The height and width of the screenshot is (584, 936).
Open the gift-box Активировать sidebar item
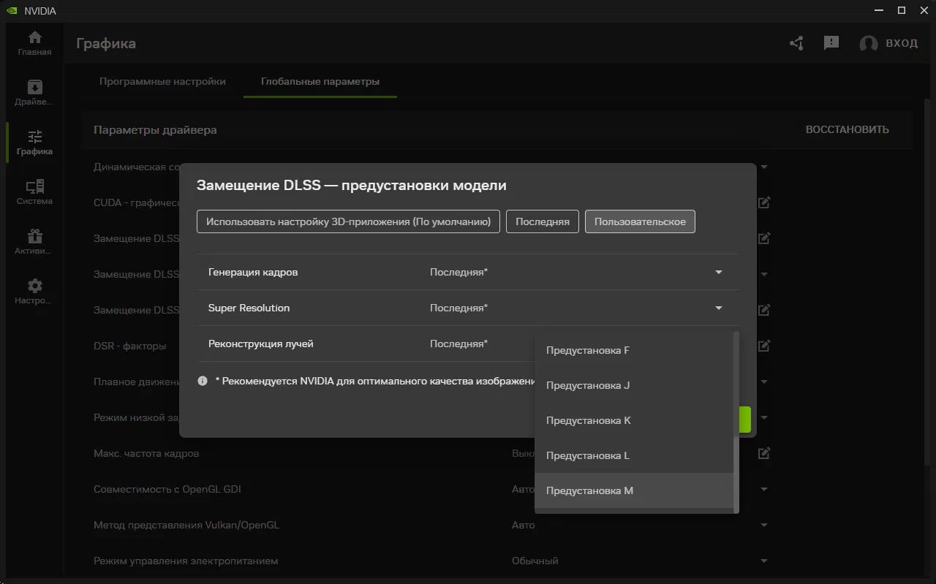coord(34,242)
